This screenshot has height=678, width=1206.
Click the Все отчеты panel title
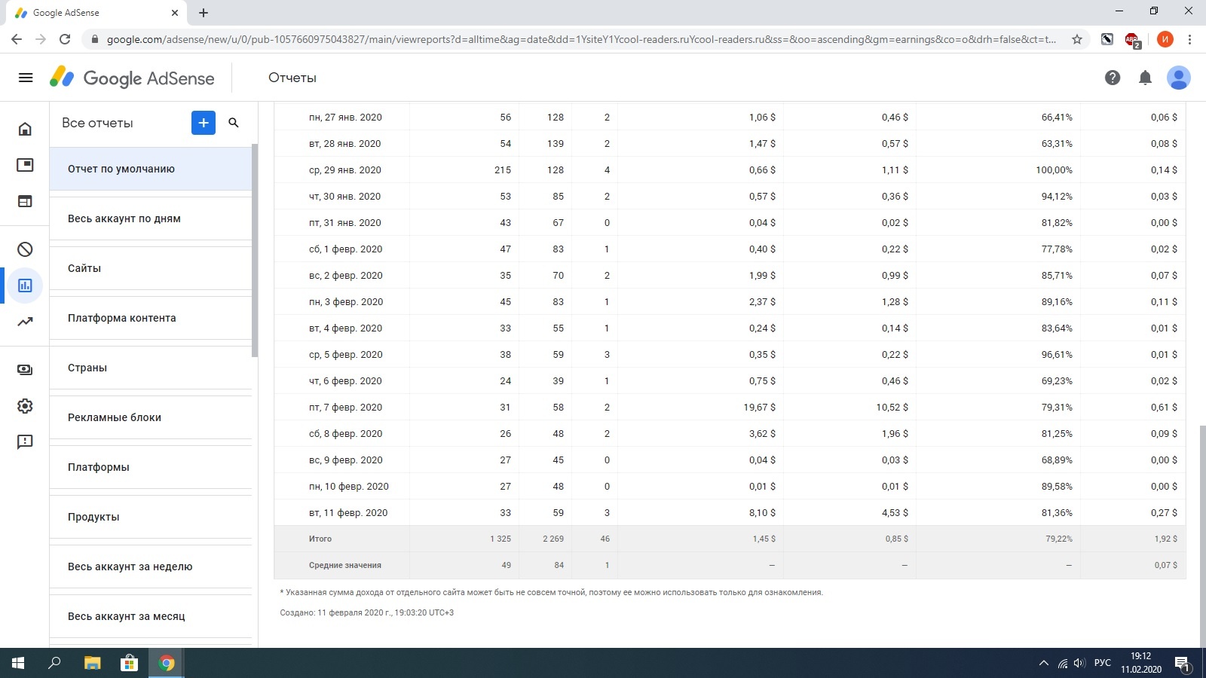97,123
